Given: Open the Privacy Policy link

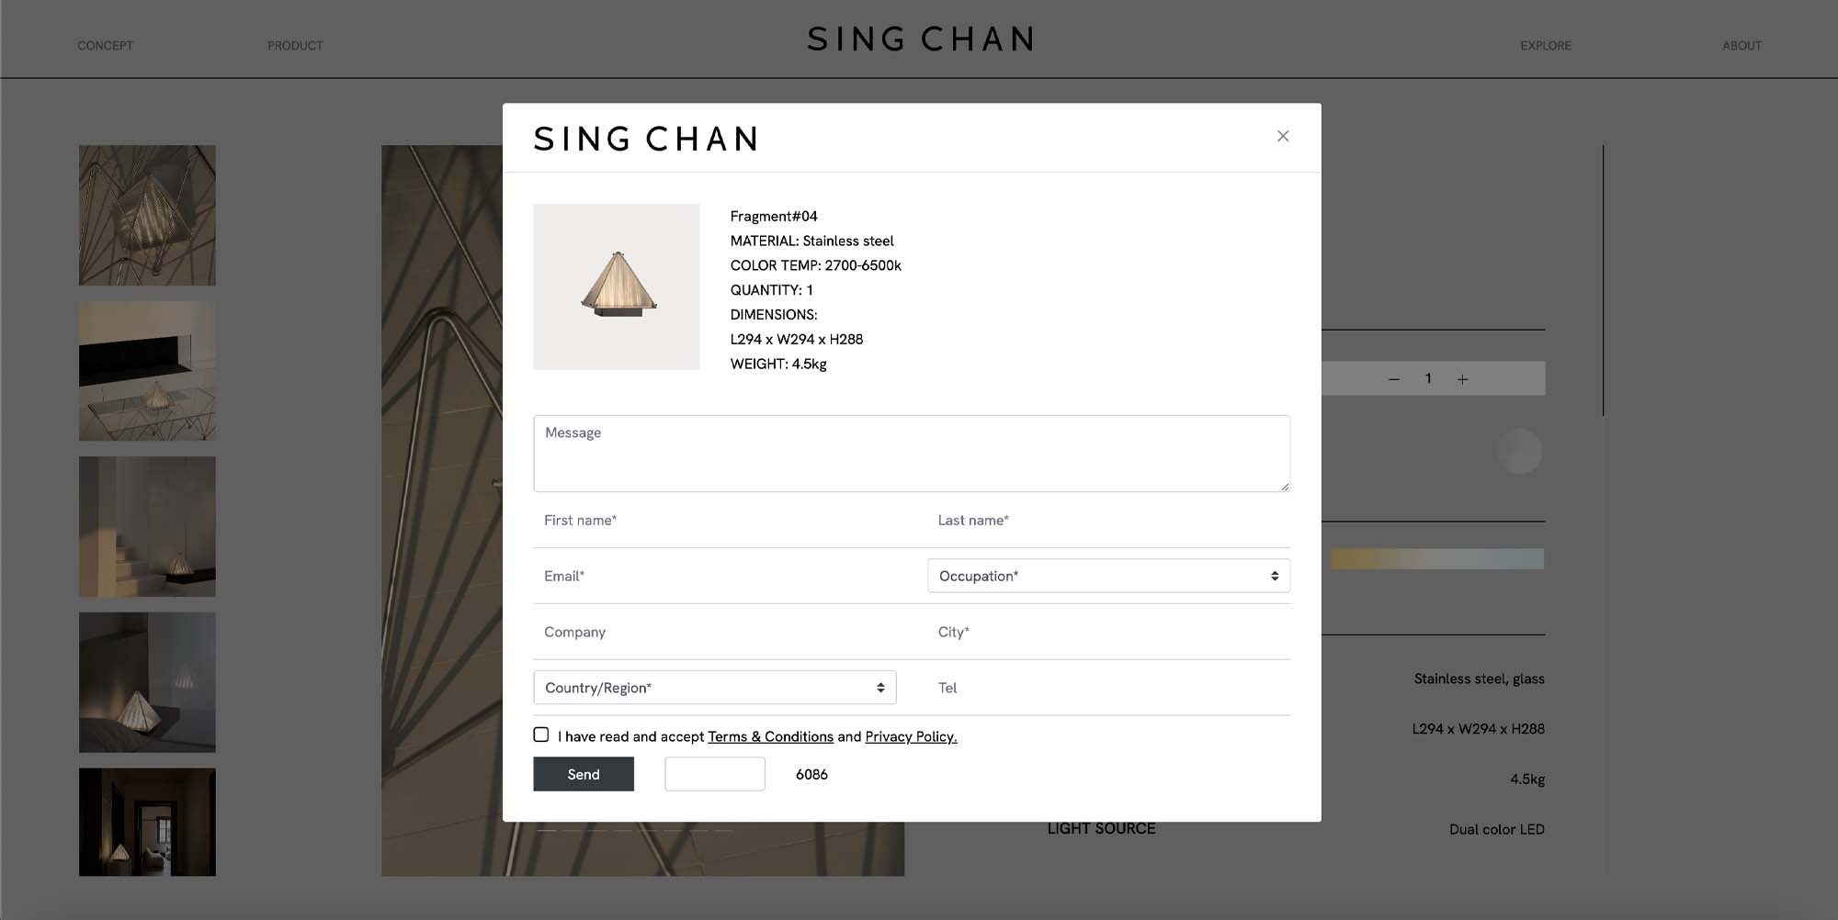Looking at the screenshot, I should [x=911, y=736].
